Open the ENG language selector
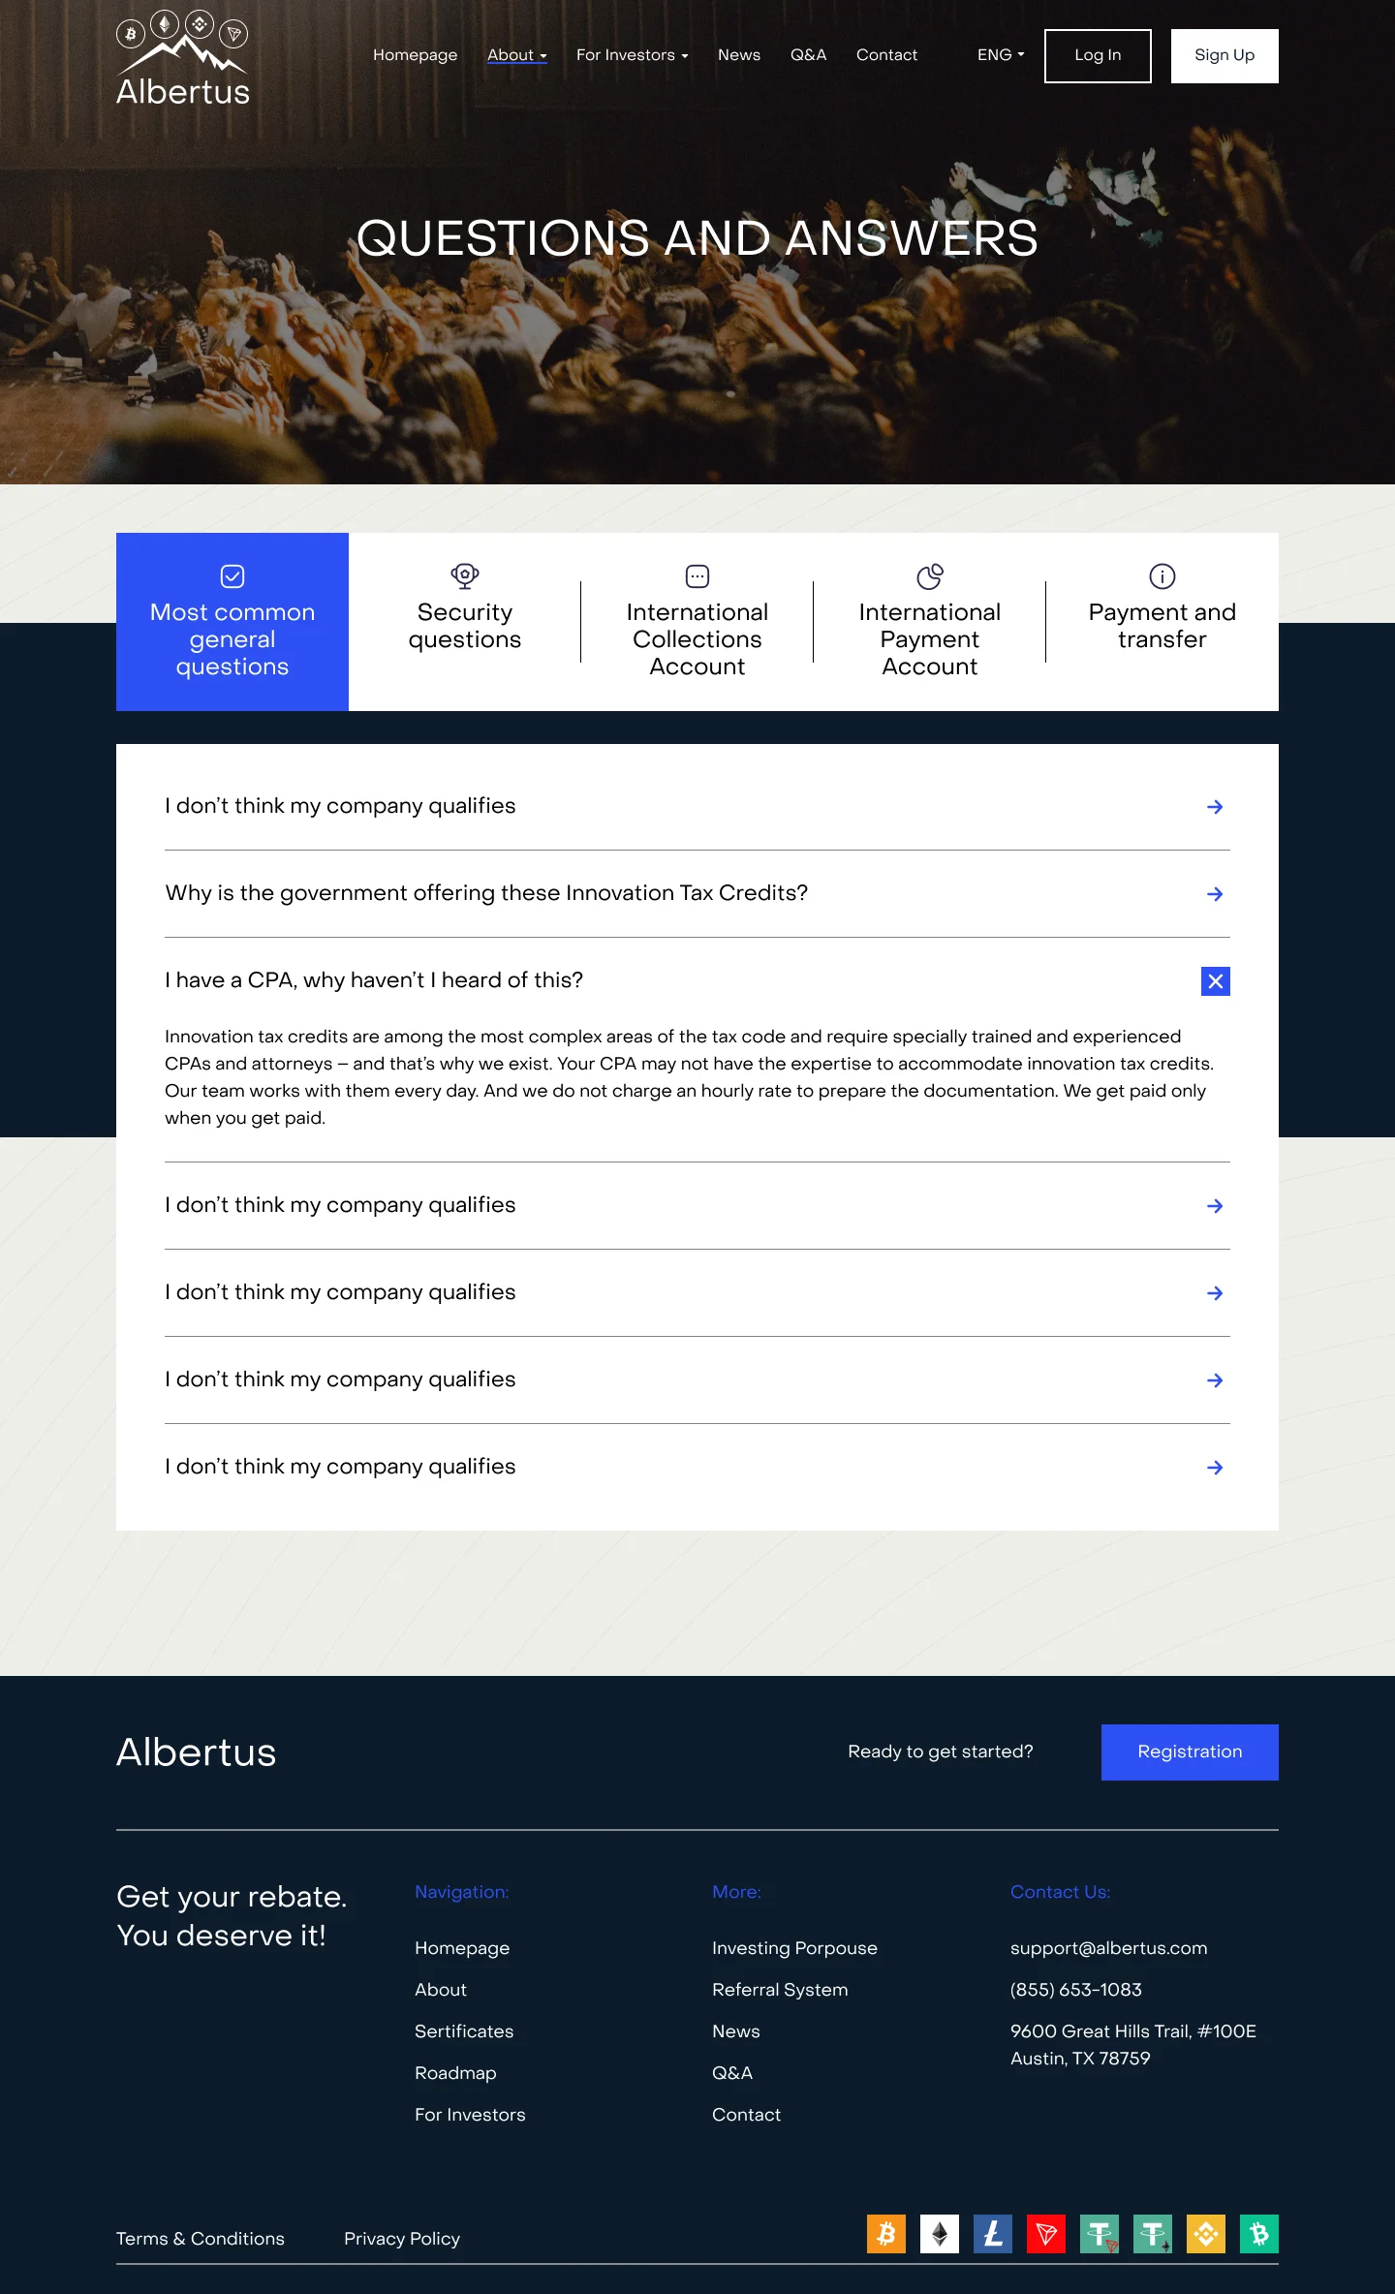Viewport: 1395px width, 2294px height. coord(1000,55)
